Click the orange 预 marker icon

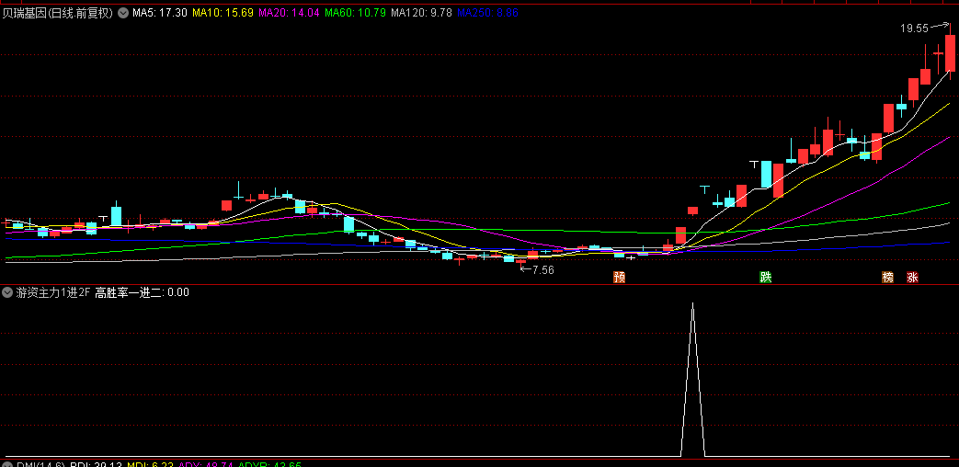click(x=619, y=278)
